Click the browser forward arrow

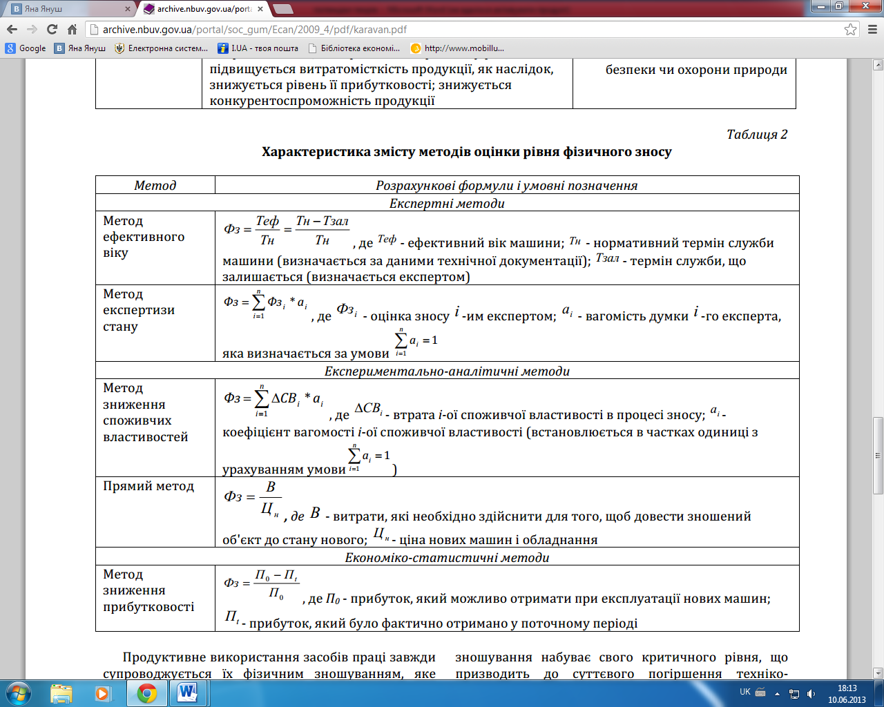32,30
